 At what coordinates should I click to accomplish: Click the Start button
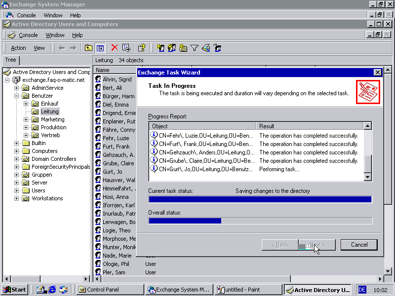[x=14, y=290]
